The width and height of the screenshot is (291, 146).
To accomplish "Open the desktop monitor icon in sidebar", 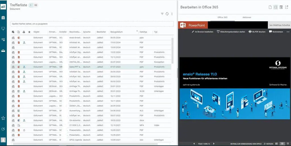I will [3, 29].
